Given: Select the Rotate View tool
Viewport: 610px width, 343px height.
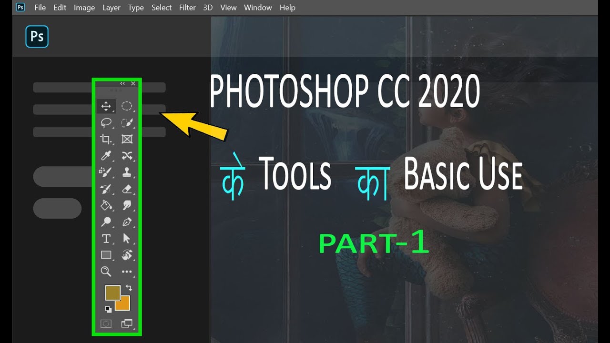Looking at the screenshot, I should click(x=126, y=255).
